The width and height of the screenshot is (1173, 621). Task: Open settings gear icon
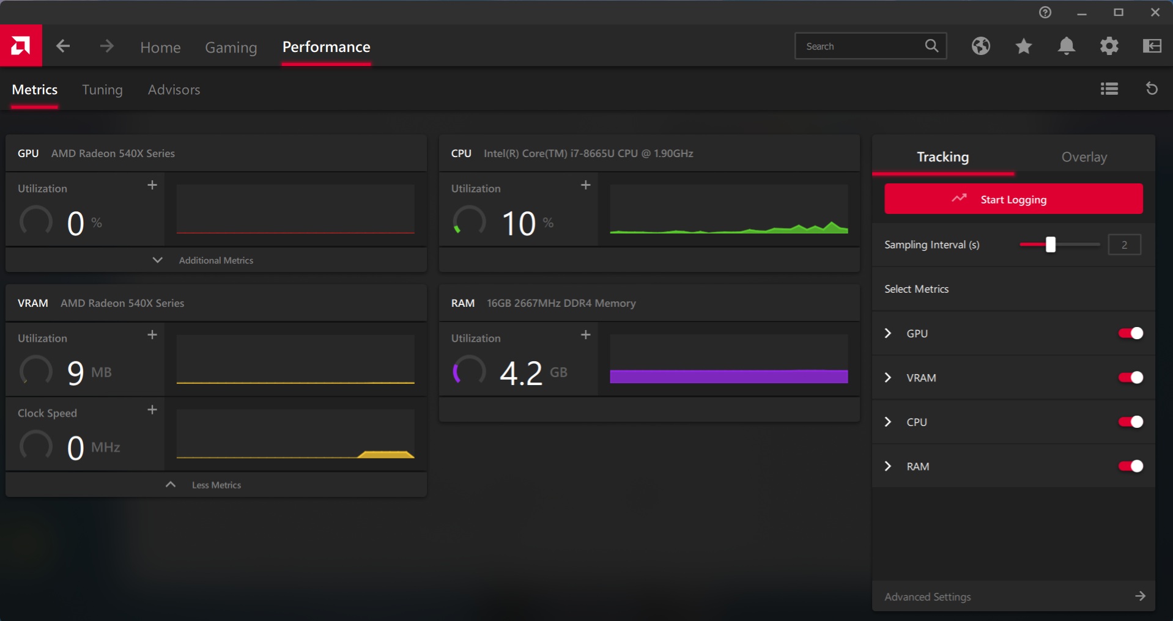pyautogui.click(x=1109, y=46)
